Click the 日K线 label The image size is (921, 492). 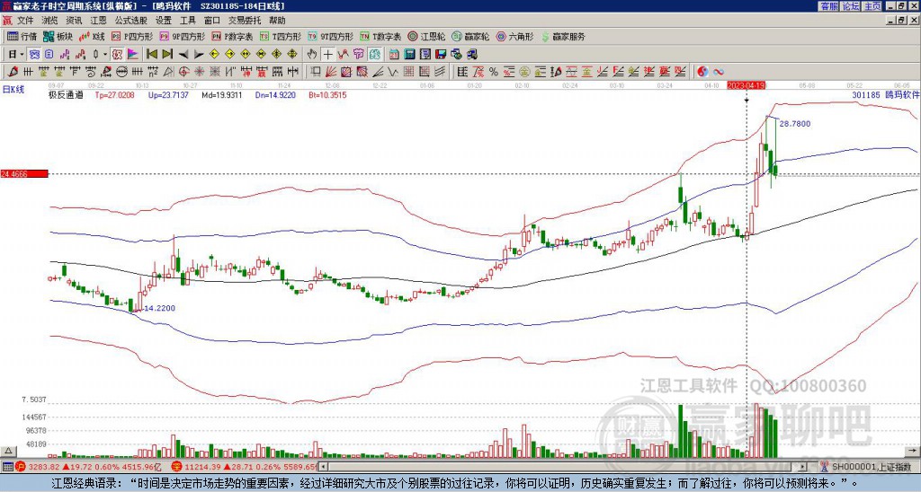point(13,90)
